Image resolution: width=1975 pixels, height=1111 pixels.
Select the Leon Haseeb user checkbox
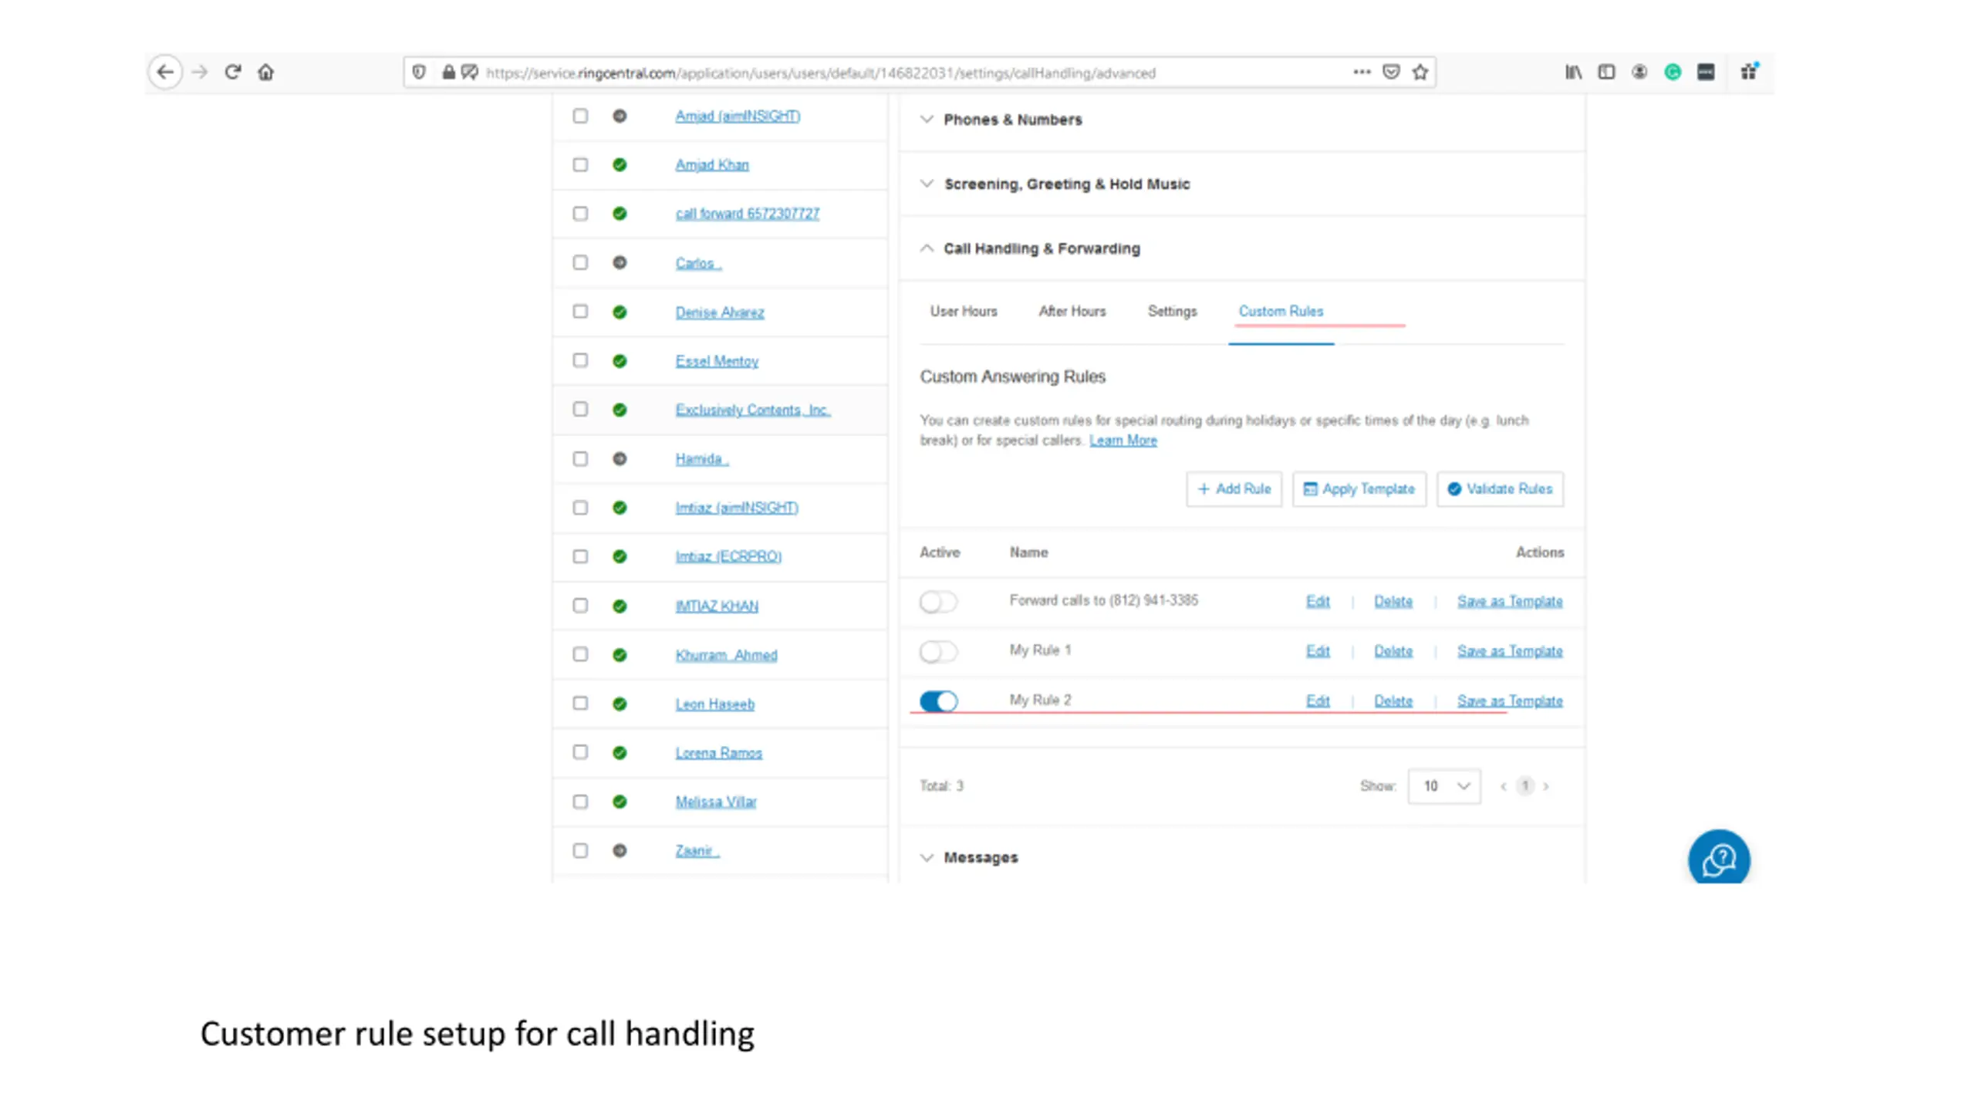[580, 704]
